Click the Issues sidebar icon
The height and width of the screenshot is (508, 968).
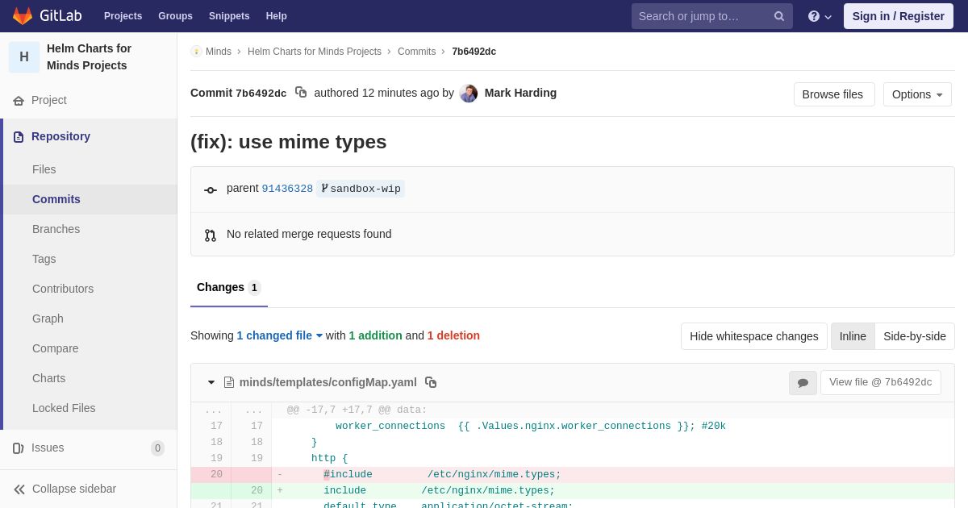click(x=19, y=448)
